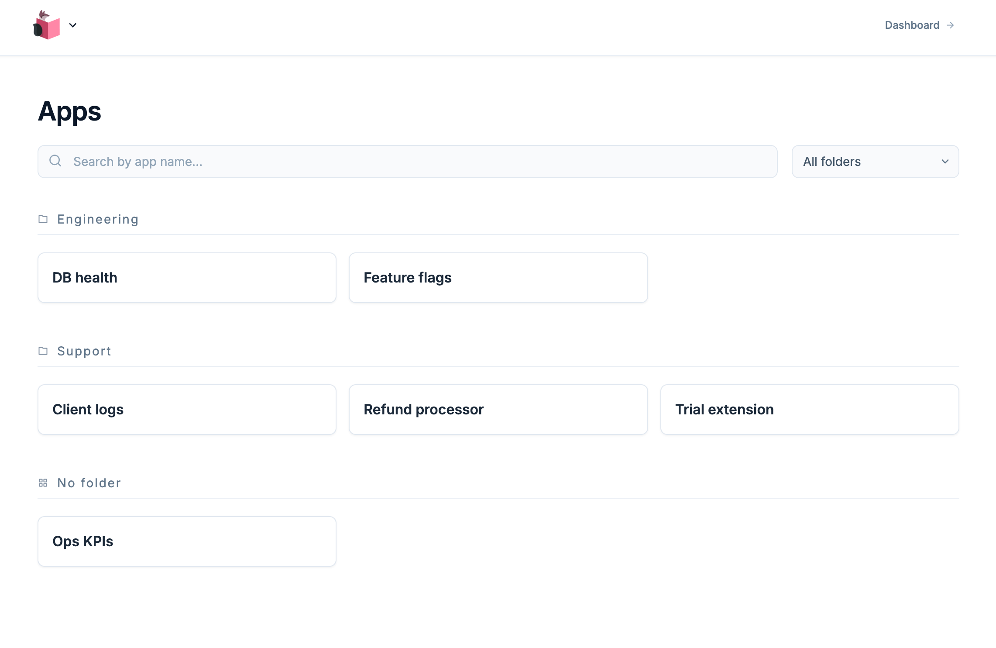
Task: Open the Trial extension app card
Action: point(809,410)
